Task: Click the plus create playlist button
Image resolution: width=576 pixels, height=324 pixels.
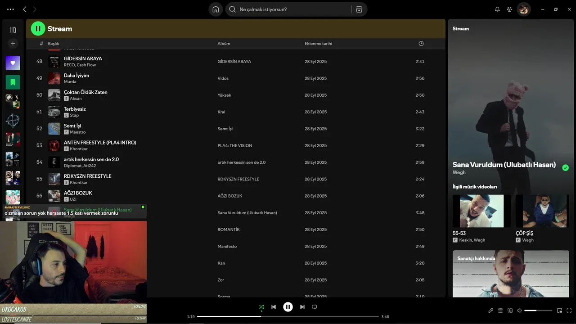Action: [13, 44]
